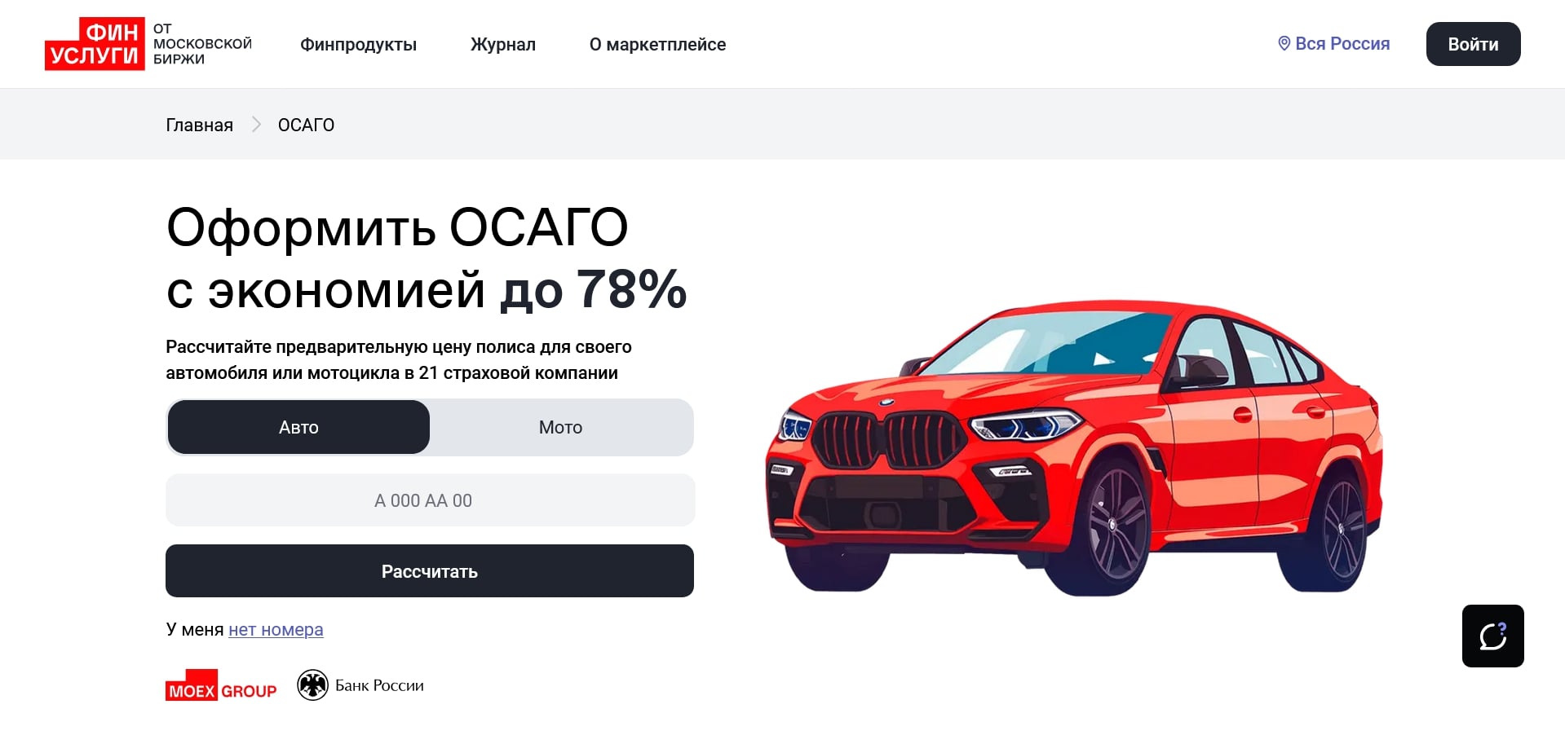Click the MOEX Group logo

coord(221,685)
